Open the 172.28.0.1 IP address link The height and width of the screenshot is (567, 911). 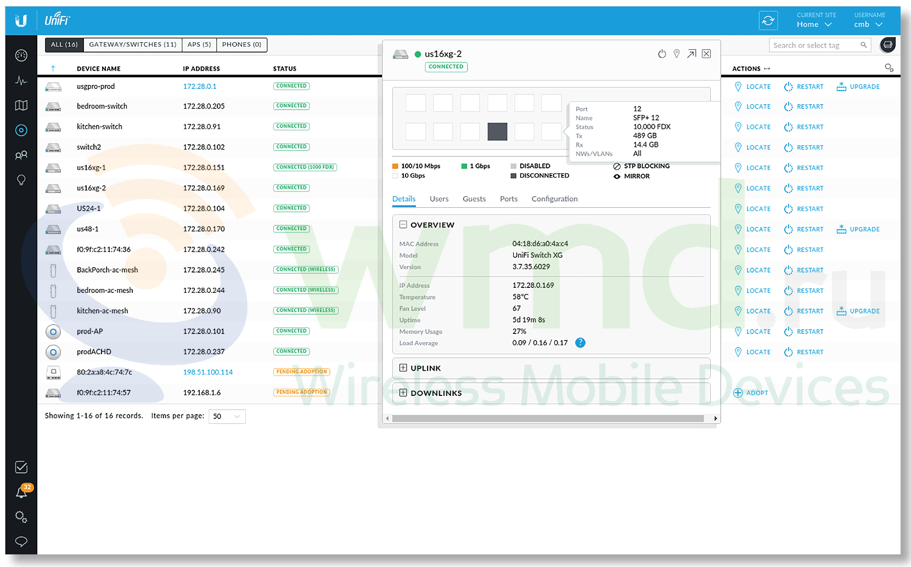tap(200, 86)
